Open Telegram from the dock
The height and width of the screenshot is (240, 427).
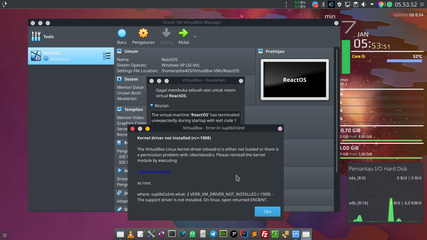coord(213,234)
